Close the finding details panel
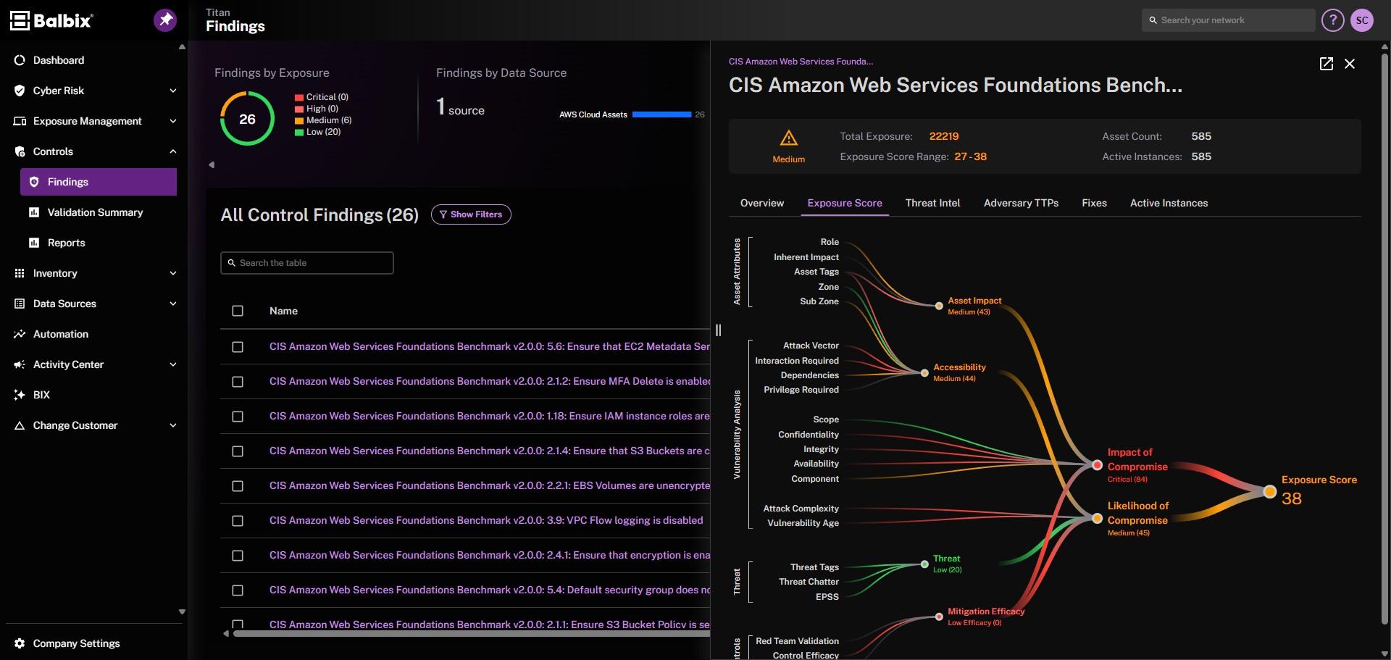This screenshot has width=1391, height=660. 1350,64
